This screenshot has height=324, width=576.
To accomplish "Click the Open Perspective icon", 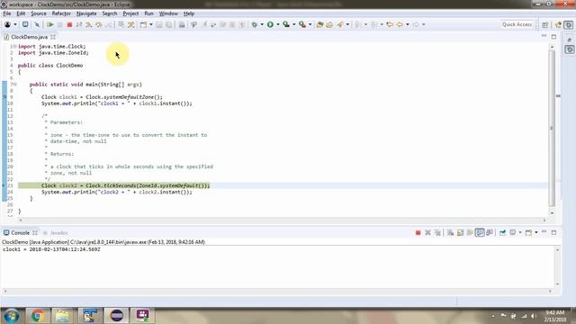I will click(x=545, y=24).
